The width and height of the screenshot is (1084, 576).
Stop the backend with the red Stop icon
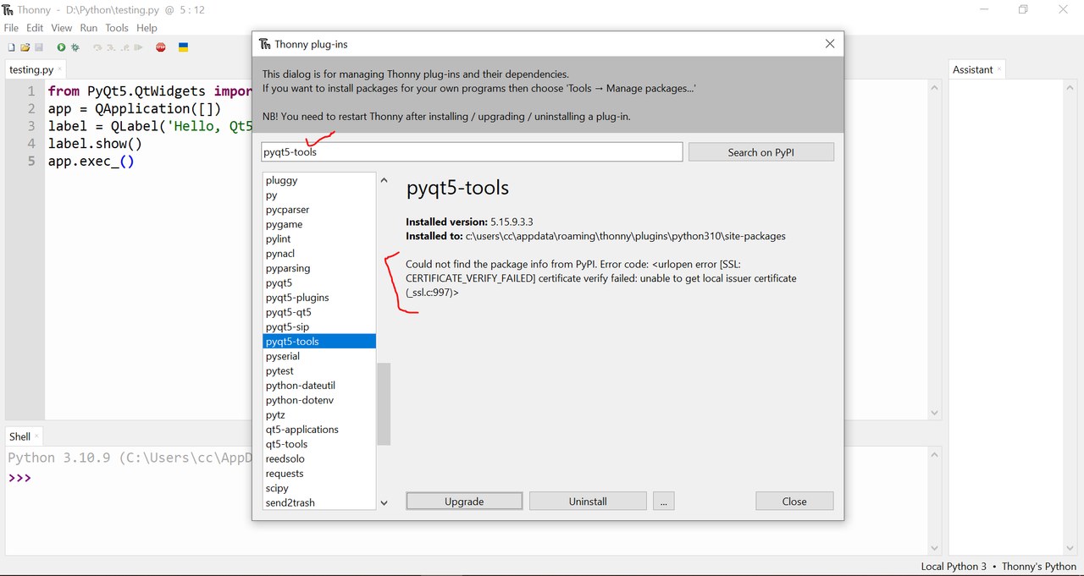(161, 47)
